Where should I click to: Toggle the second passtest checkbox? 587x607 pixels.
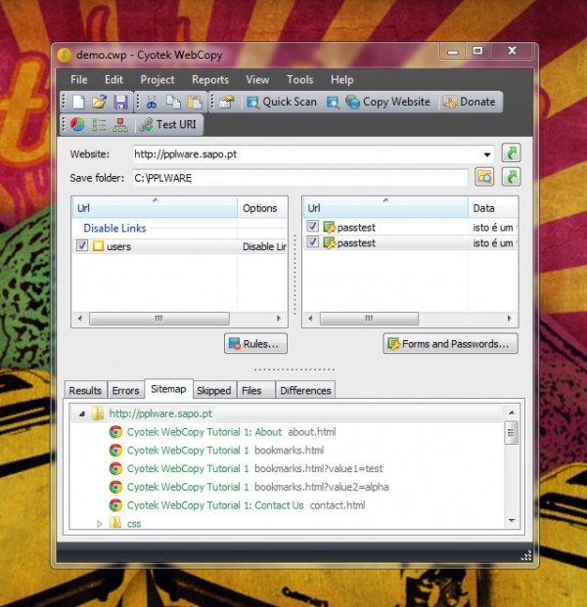tap(312, 242)
